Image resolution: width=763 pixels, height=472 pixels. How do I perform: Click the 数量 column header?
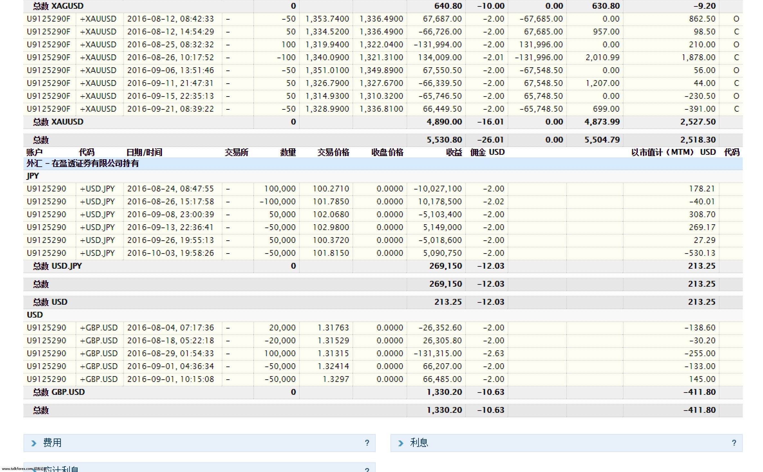pyautogui.click(x=288, y=152)
